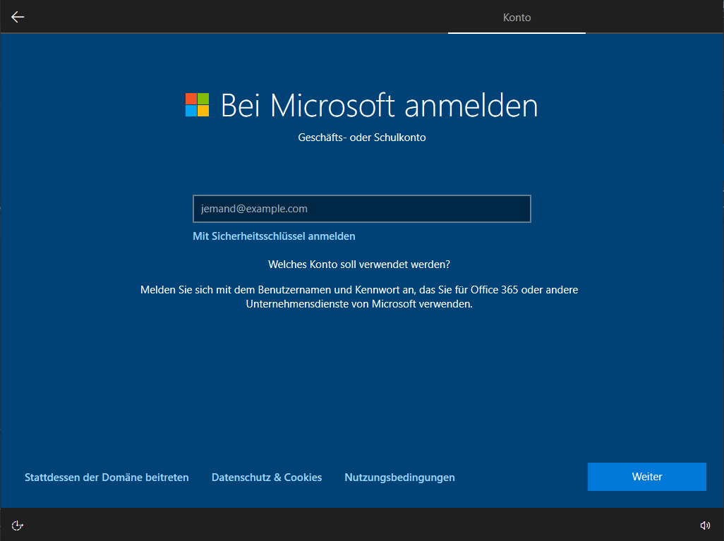This screenshot has width=724, height=541.
Task: Click the volume speaker icon
Action: pyautogui.click(x=705, y=525)
